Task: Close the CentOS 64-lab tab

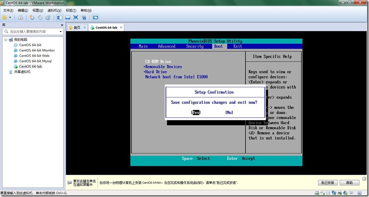Action: click(x=121, y=28)
